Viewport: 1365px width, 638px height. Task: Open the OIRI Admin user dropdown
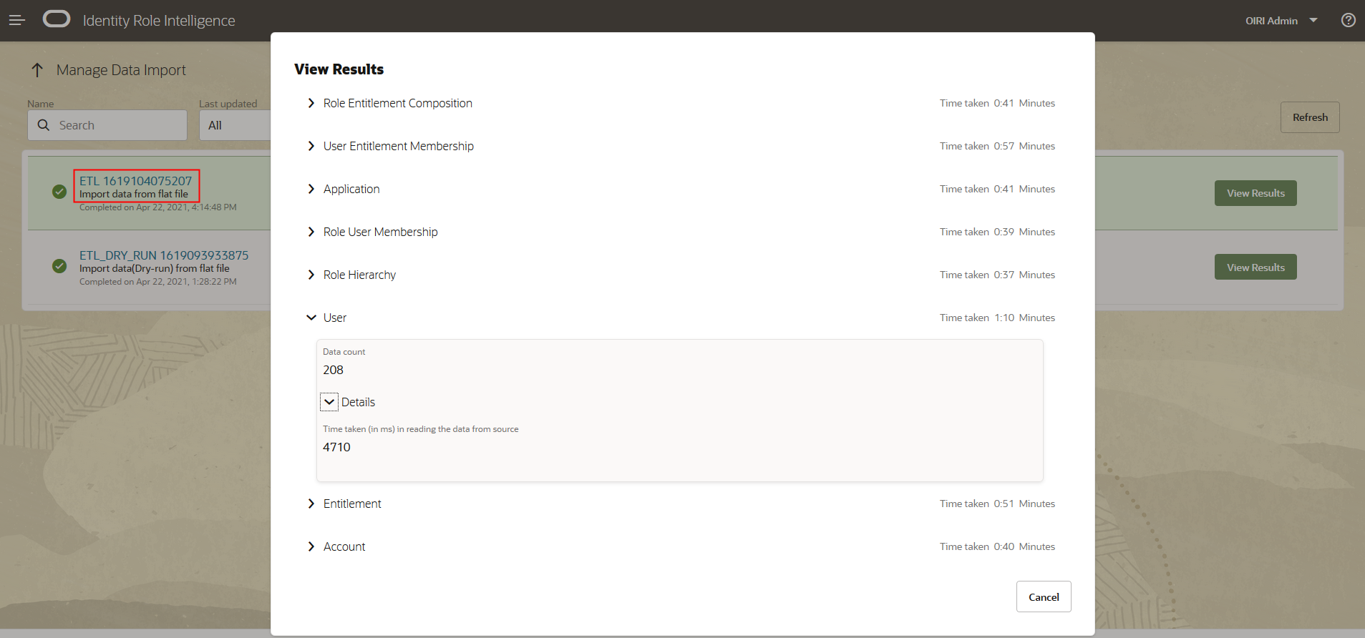[1281, 21]
